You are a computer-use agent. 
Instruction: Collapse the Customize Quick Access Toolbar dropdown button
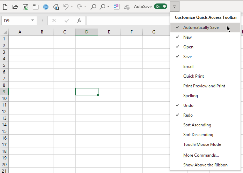pos(175,7)
